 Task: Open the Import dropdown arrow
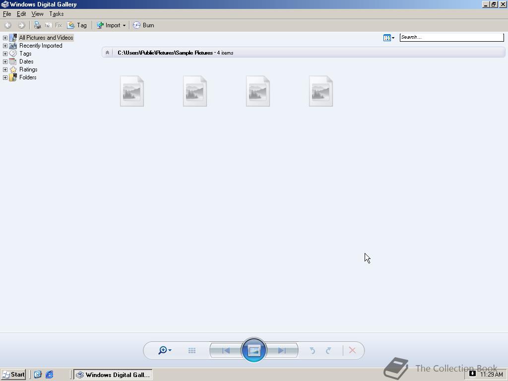point(124,25)
